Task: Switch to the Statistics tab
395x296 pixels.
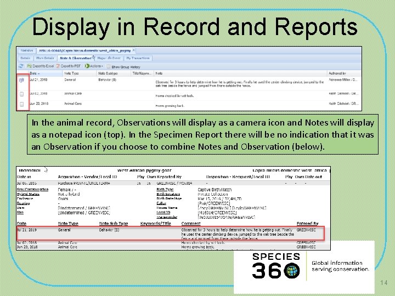Action: click(27, 50)
